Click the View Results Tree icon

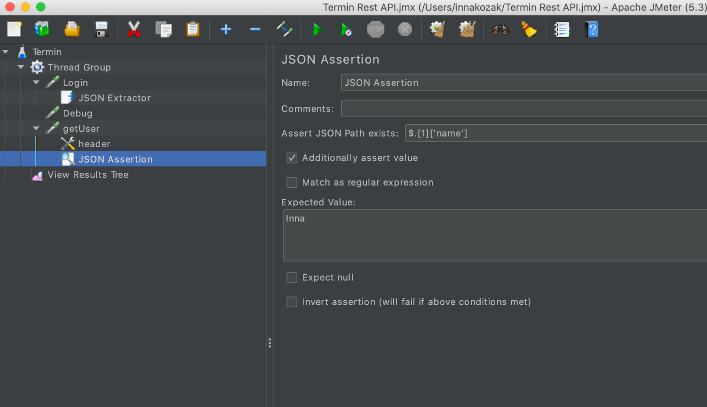[x=38, y=175]
